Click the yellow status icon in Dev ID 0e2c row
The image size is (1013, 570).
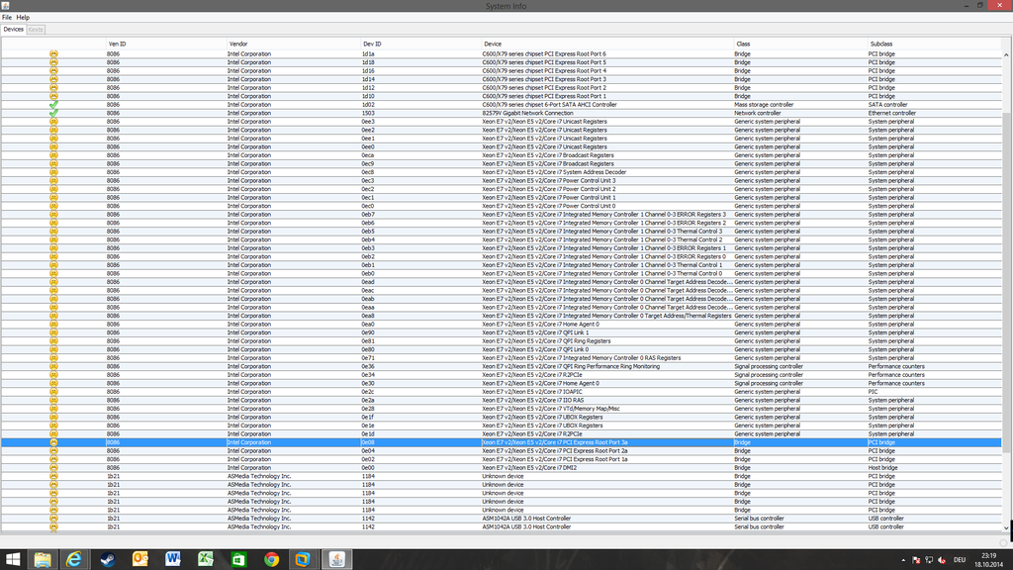tap(53, 391)
